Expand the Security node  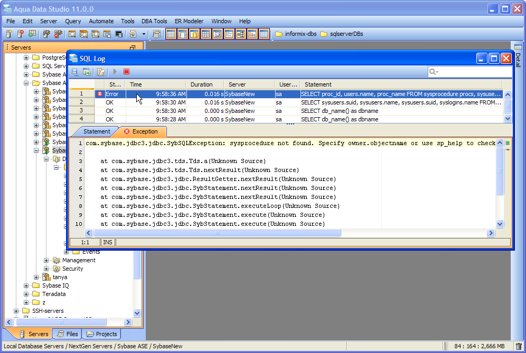(x=46, y=269)
